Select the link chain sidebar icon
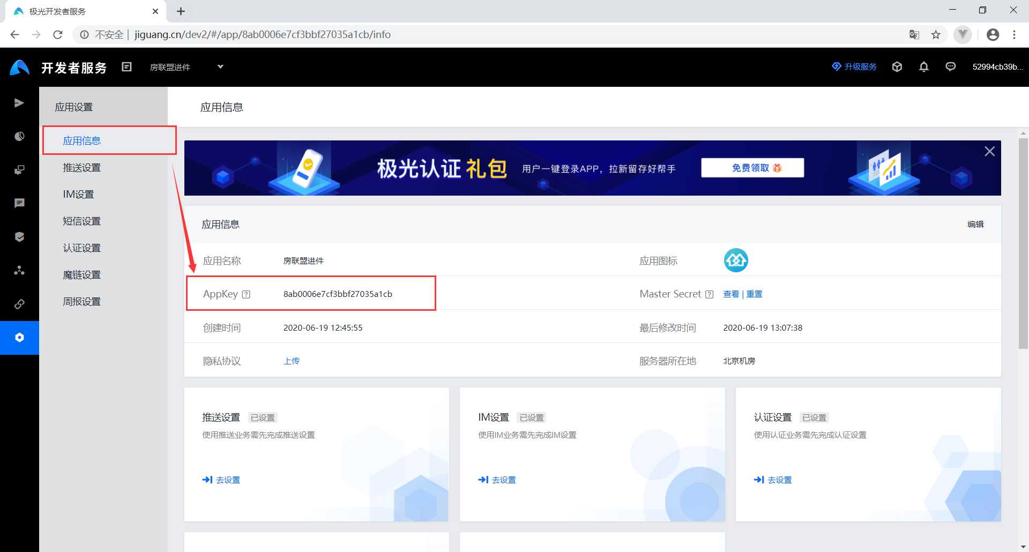The height and width of the screenshot is (552, 1029). point(19,304)
